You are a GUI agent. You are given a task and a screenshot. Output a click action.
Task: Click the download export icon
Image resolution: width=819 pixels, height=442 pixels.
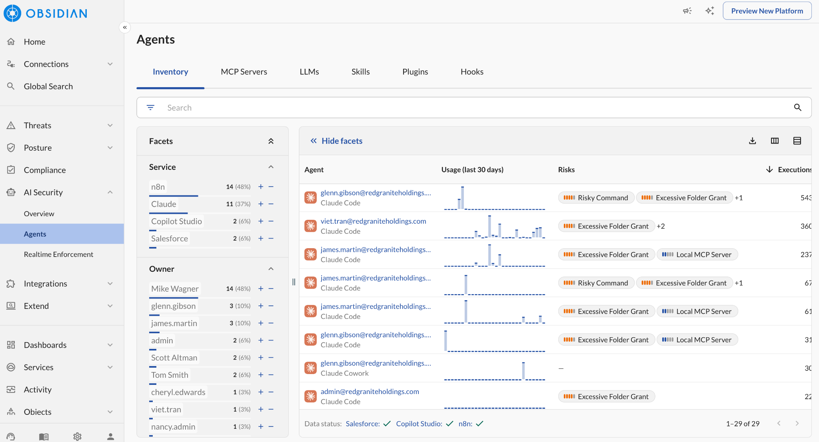click(x=752, y=141)
